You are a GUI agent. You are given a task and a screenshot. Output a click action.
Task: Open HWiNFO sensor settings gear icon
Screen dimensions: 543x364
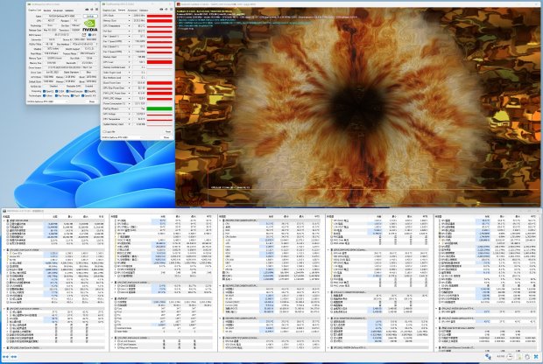(x=527, y=356)
